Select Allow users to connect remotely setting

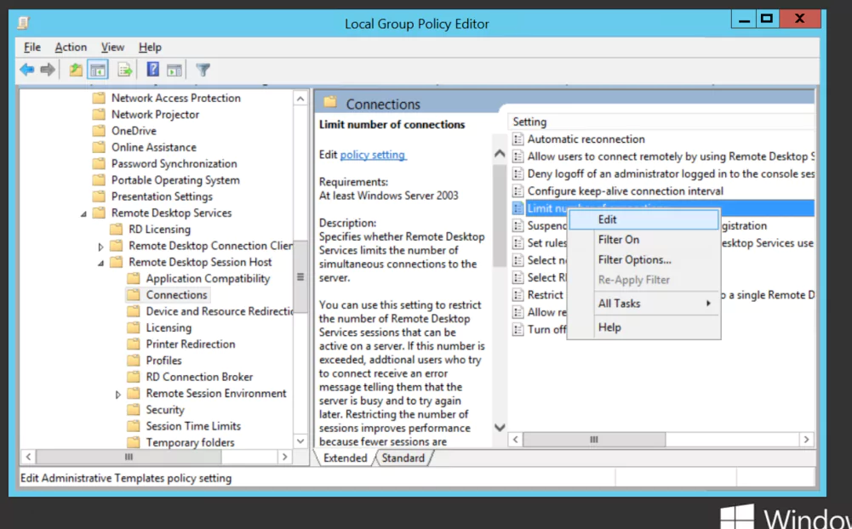671,156
